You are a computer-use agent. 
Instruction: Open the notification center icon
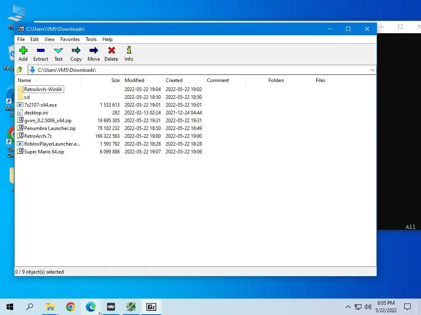click(x=407, y=307)
